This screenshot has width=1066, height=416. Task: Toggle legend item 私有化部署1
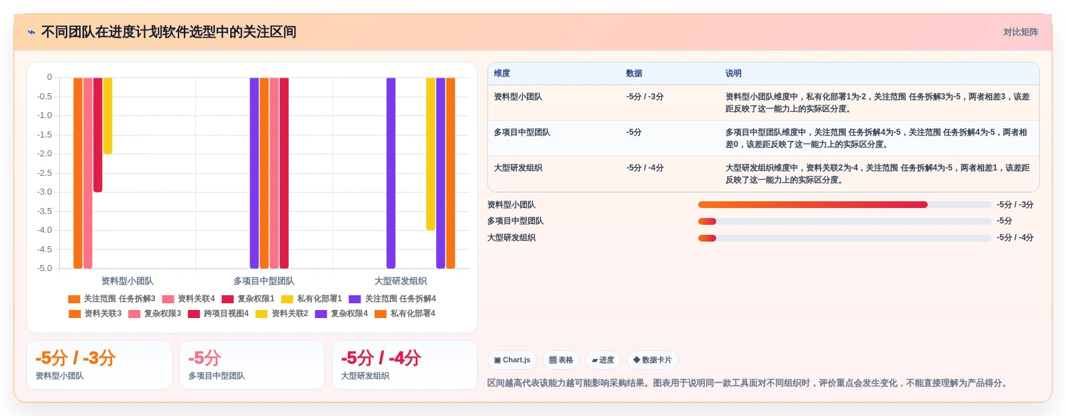pyautogui.click(x=311, y=299)
